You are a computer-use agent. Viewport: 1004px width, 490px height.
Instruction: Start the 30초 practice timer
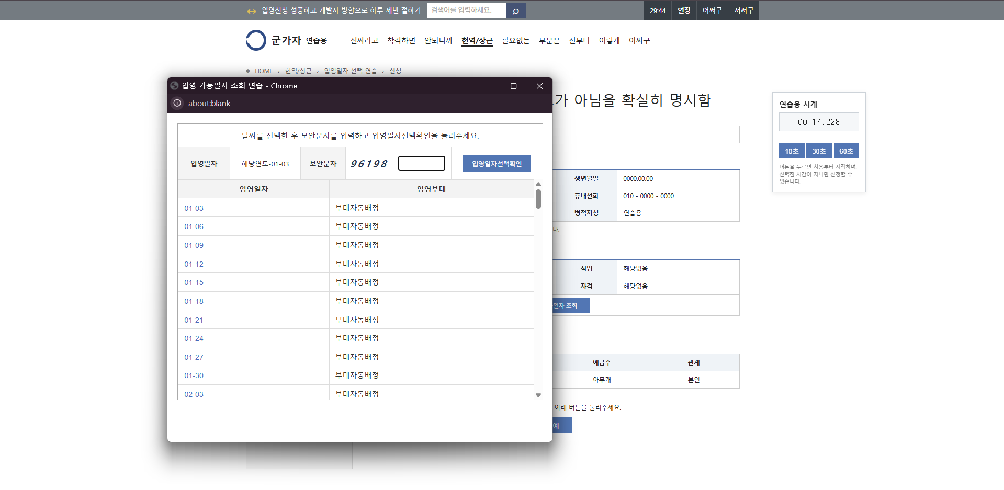tap(819, 151)
